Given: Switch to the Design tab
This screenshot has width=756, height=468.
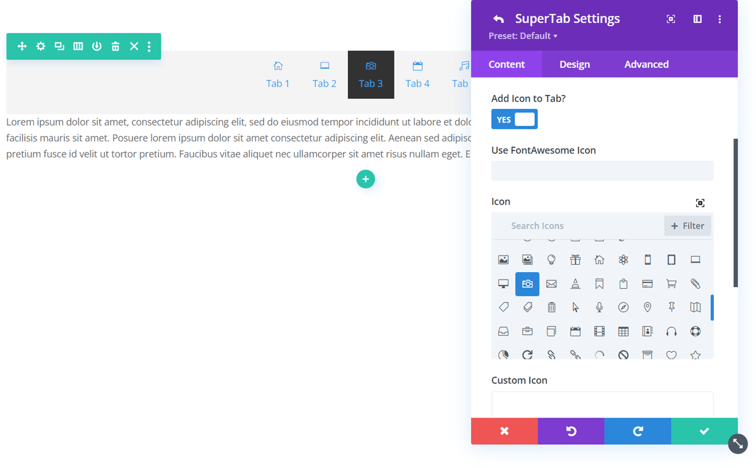Looking at the screenshot, I should (x=574, y=64).
